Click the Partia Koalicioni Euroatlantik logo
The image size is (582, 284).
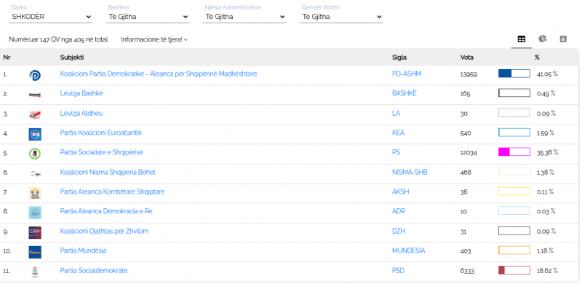pyautogui.click(x=35, y=134)
